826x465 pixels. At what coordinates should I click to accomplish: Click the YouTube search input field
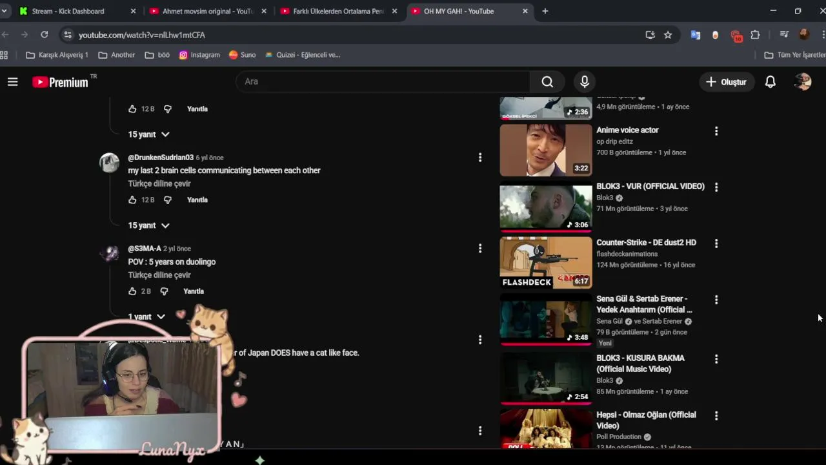[x=383, y=81]
